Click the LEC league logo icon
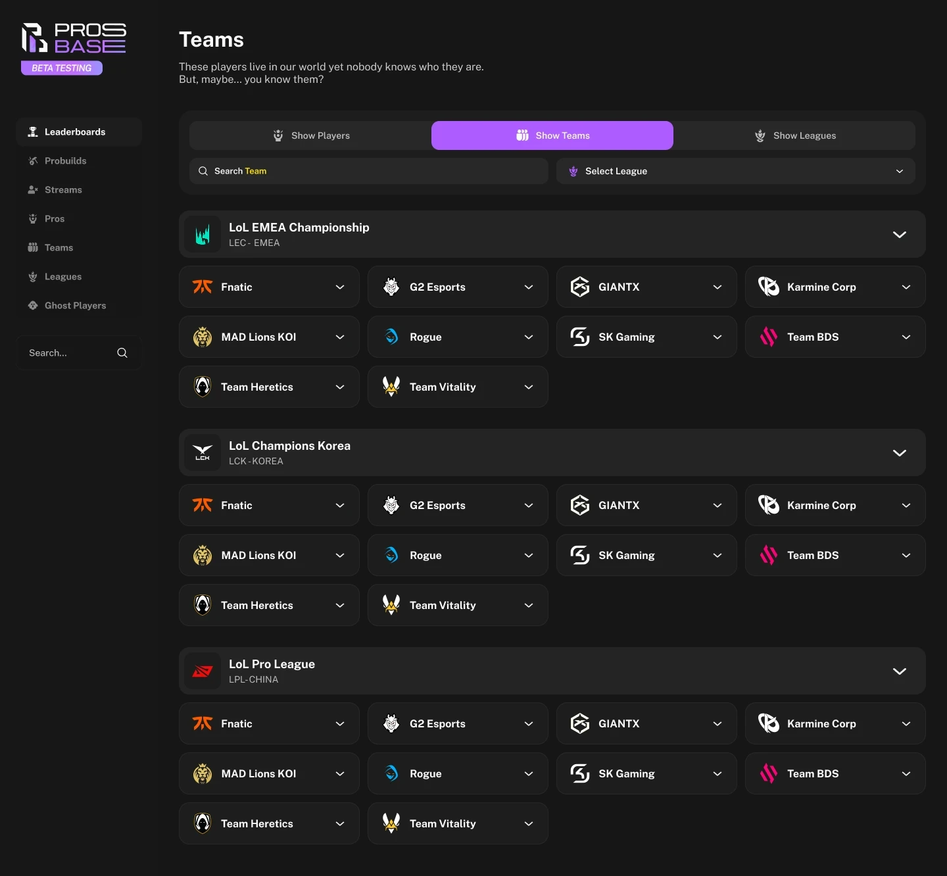Image resolution: width=947 pixels, height=876 pixels. (x=203, y=235)
